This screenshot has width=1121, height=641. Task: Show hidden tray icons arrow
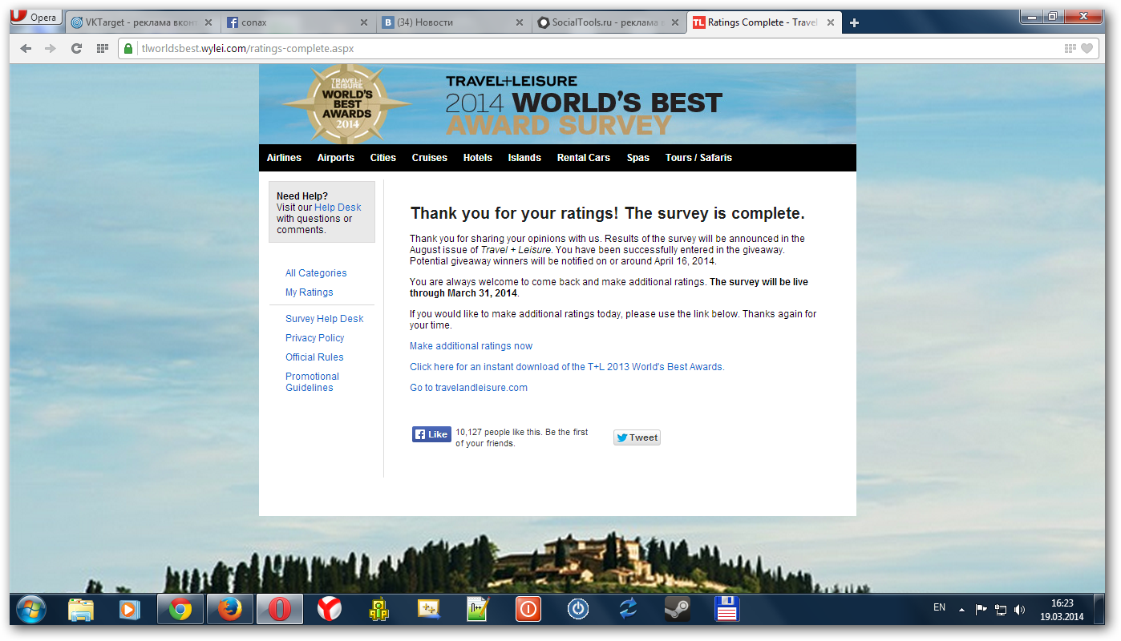pos(961,610)
